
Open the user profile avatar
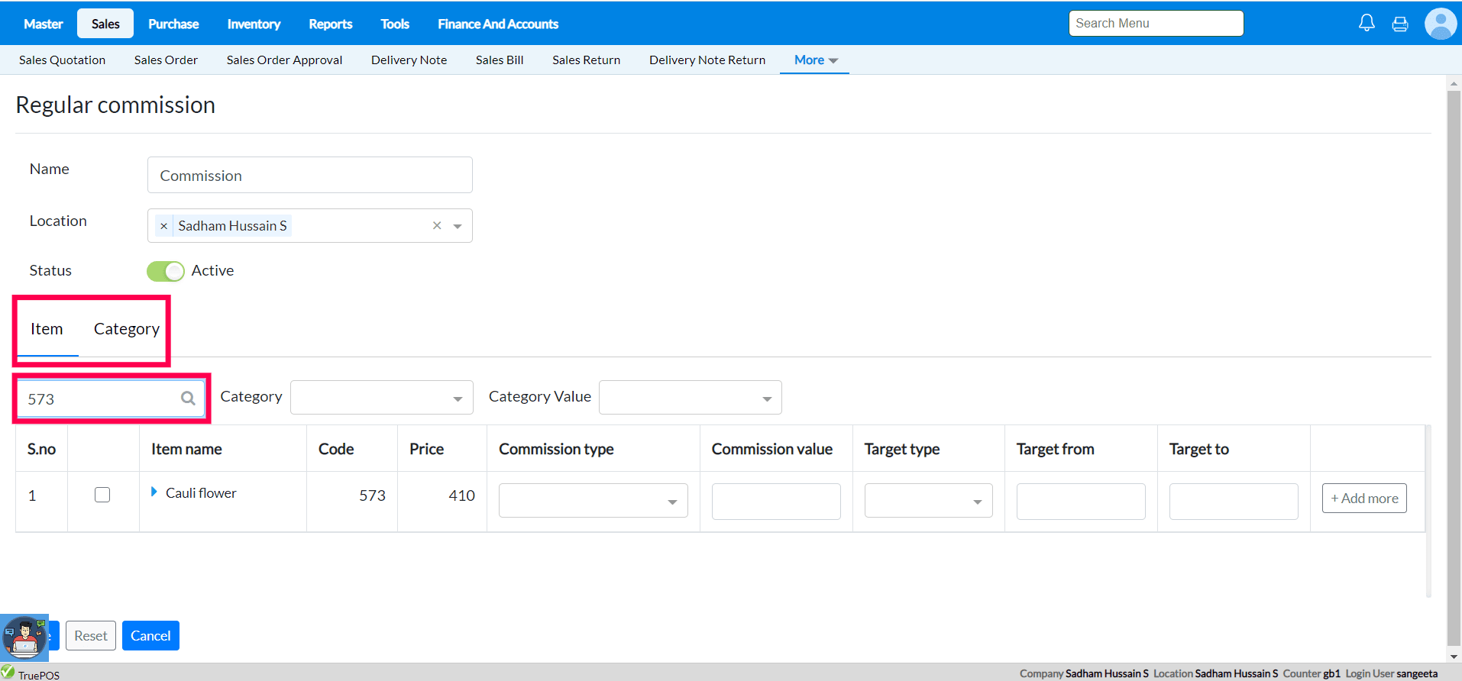pos(1441,24)
